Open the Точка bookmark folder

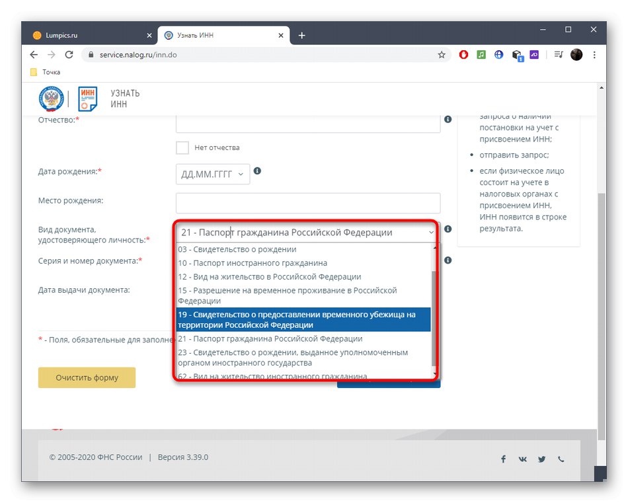coord(45,72)
